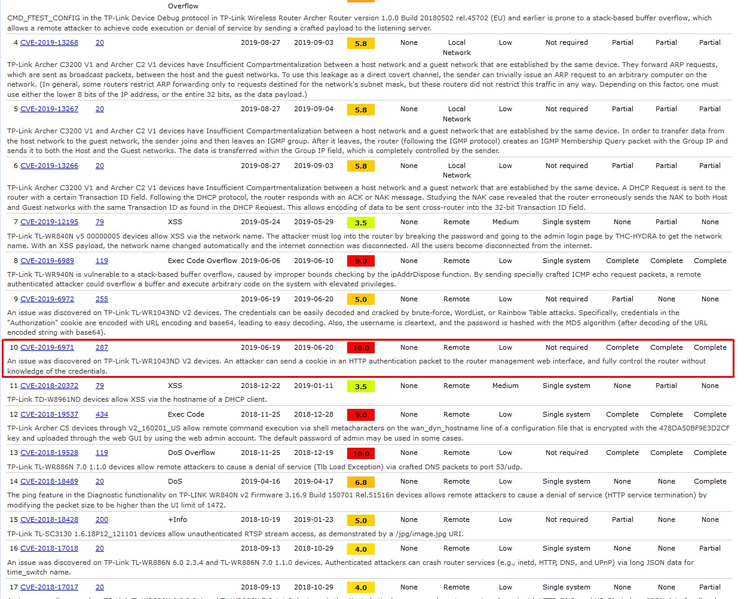Click publish date 2019-04-16
The width and height of the screenshot is (744, 599).
pos(261,481)
